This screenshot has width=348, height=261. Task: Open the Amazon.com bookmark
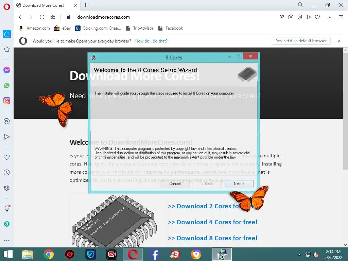tap(34, 28)
